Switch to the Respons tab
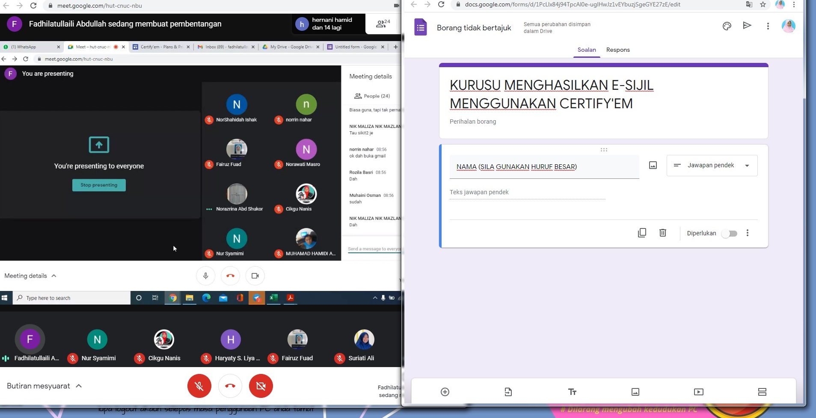The image size is (816, 418). (x=617, y=50)
